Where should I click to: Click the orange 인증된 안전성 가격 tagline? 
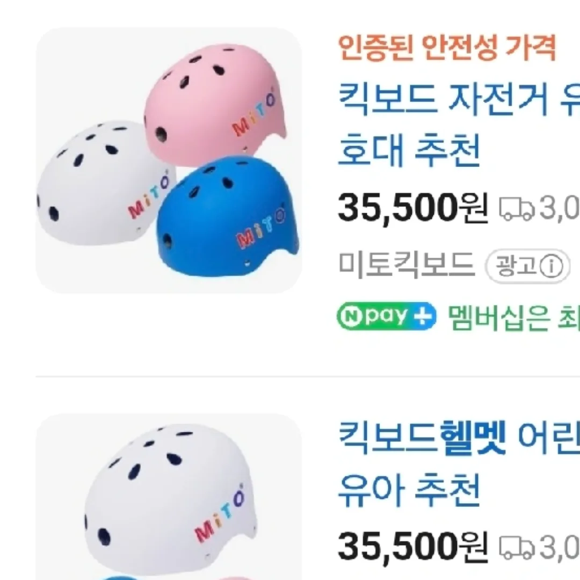pos(447,48)
